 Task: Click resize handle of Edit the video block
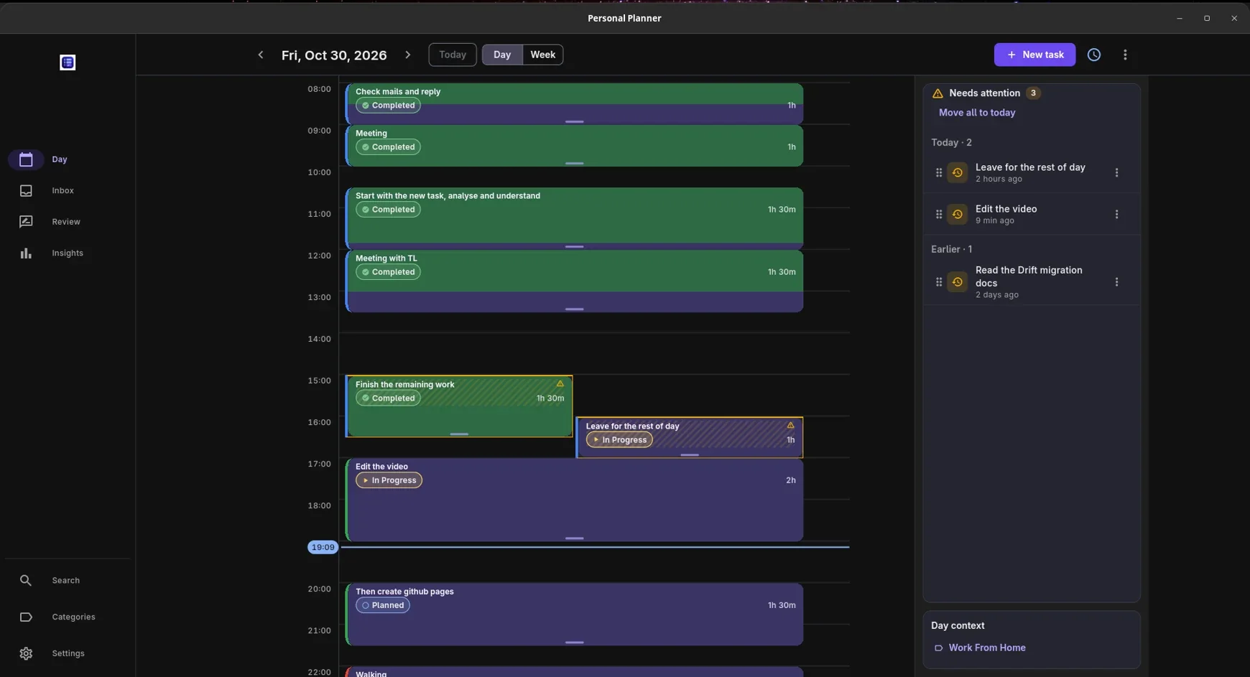pyautogui.click(x=574, y=538)
